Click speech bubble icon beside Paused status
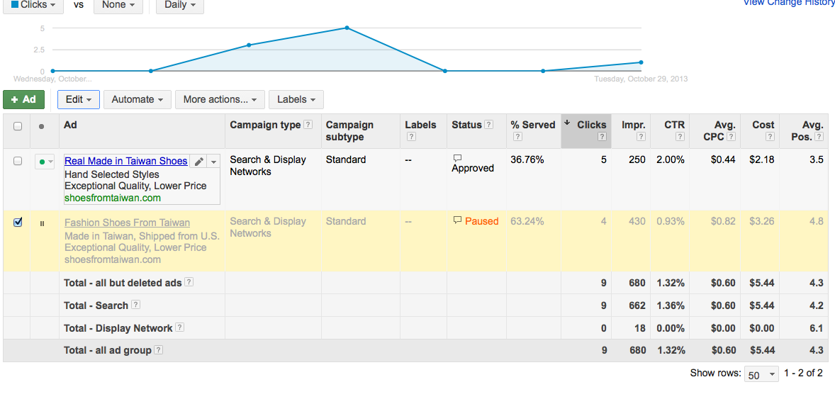 [x=457, y=220]
